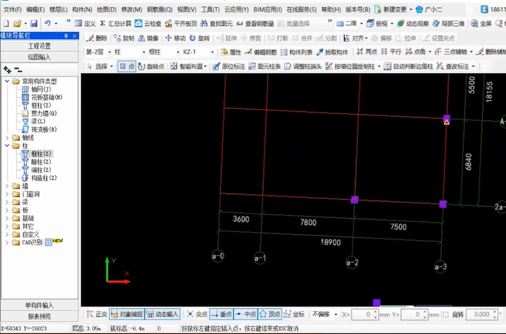Toggle 动态输入 dynamic input

tap(162, 314)
